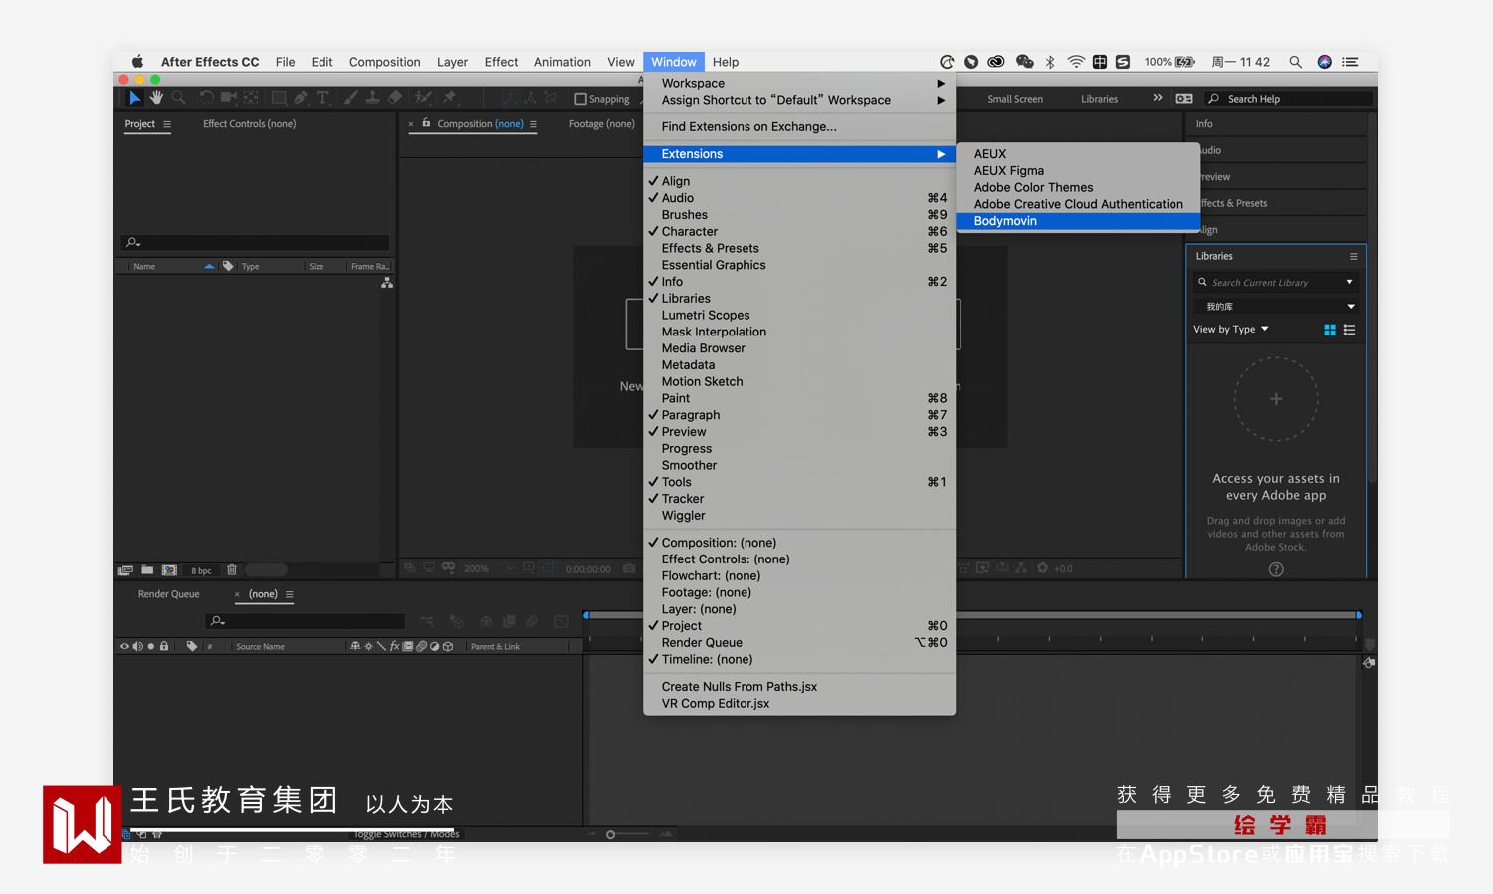Image resolution: width=1493 pixels, height=894 pixels.
Task: Select the Selection arrow tool
Action: 134,98
